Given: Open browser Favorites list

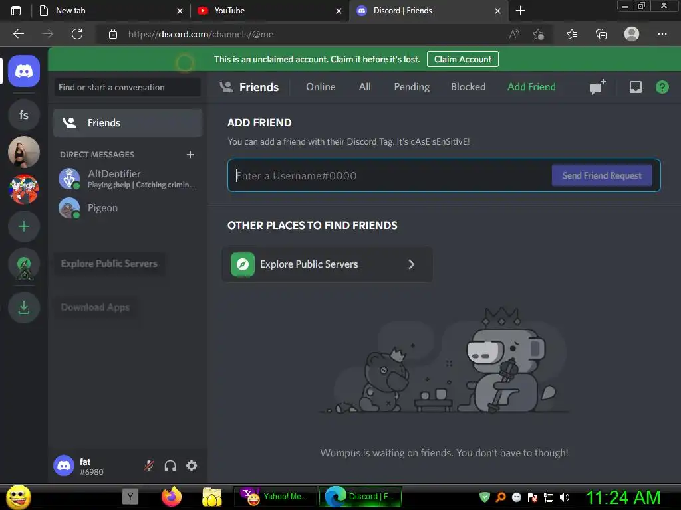Looking at the screenshot, I should pos(572,34).
